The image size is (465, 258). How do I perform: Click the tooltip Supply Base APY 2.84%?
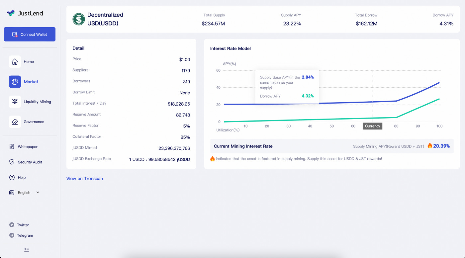[x=308, y=77]
